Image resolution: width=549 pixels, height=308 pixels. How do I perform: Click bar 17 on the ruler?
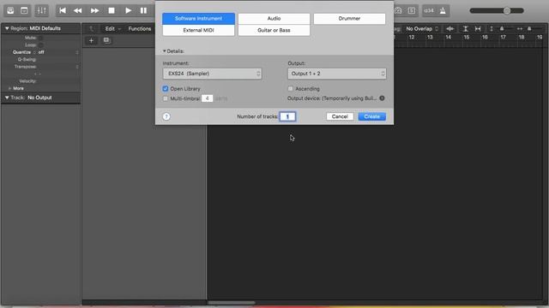(x=504, y=37)
